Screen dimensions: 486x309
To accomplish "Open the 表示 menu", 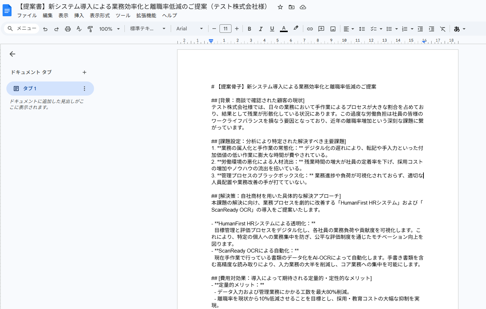I will (63, 16).
